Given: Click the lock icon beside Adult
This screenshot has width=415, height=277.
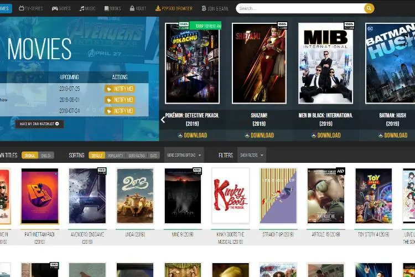Looking at the screenshot, I should tap(132, 8).
